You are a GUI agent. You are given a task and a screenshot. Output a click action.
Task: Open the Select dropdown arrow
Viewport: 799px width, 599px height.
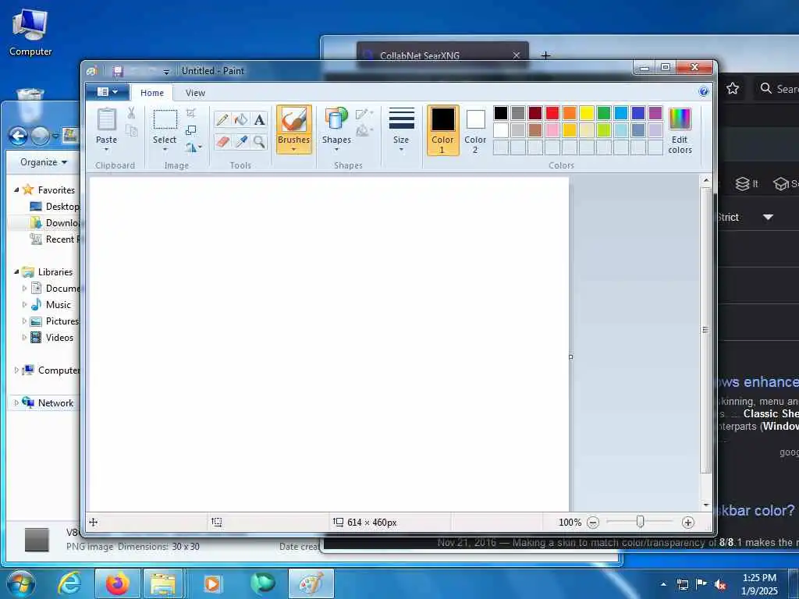point(165,149)
